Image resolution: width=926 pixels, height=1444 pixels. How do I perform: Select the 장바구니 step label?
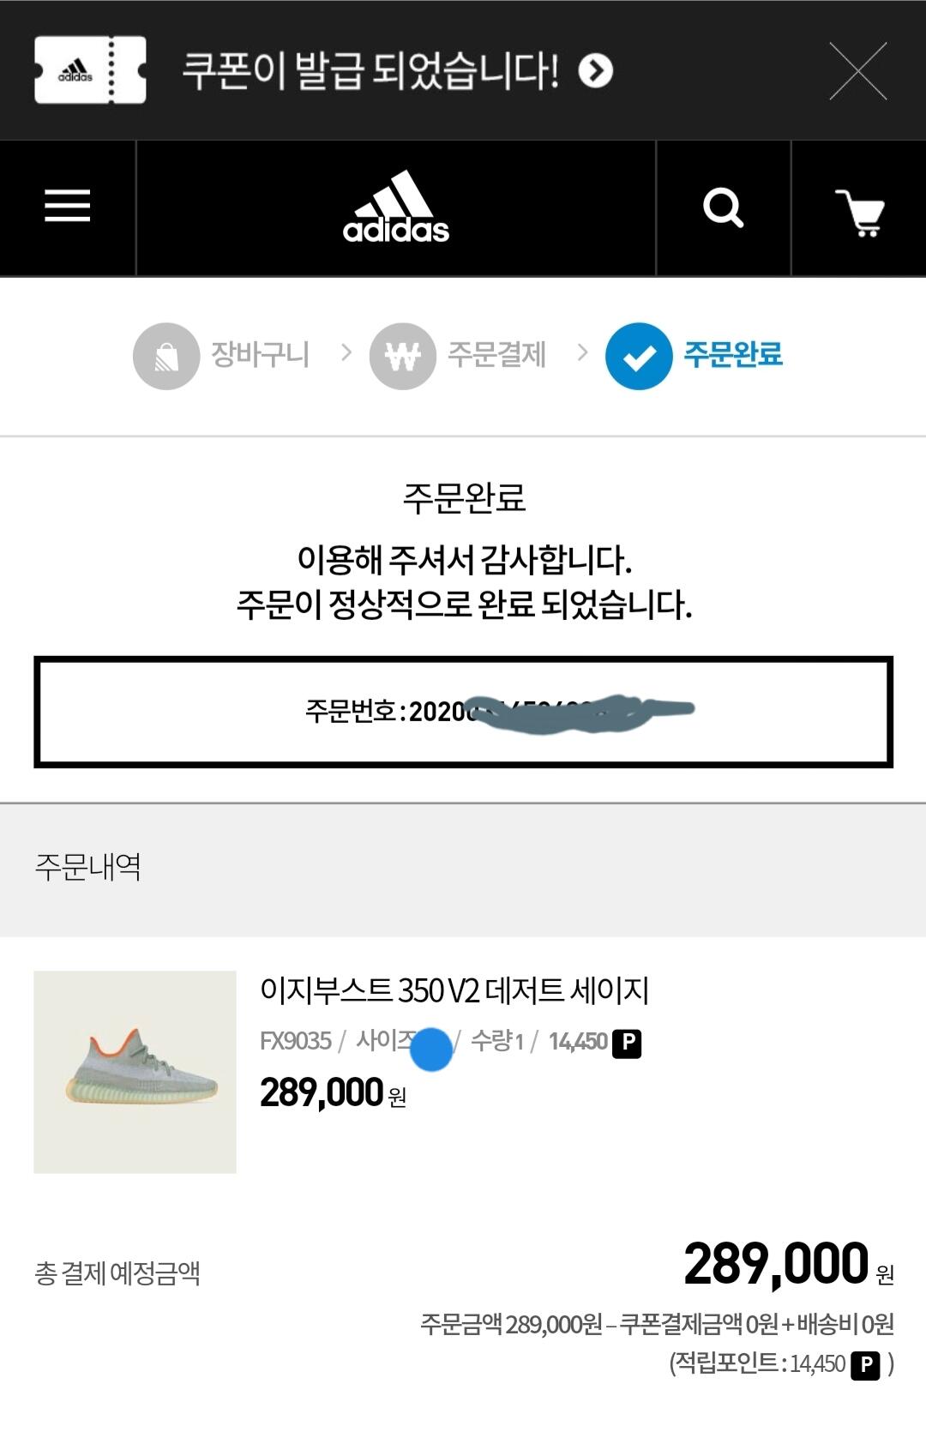pyautogui.click(x=261, y=354)
